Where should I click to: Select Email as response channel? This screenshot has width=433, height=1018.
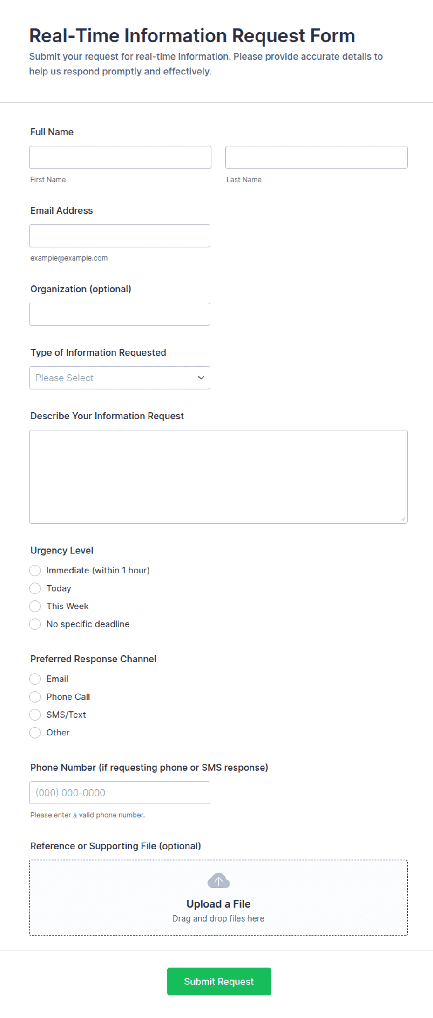35,679
